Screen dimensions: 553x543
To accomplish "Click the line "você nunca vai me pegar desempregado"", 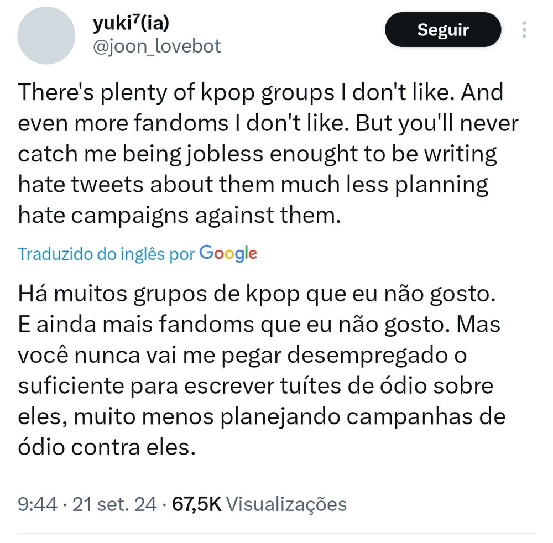I will (x=233, y=356).
